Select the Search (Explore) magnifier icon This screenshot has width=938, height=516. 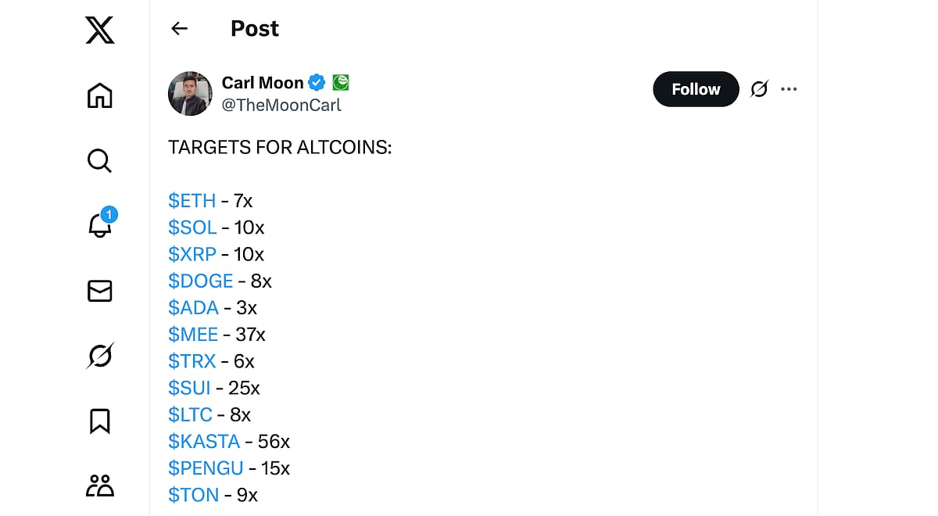tap(99, 161)
